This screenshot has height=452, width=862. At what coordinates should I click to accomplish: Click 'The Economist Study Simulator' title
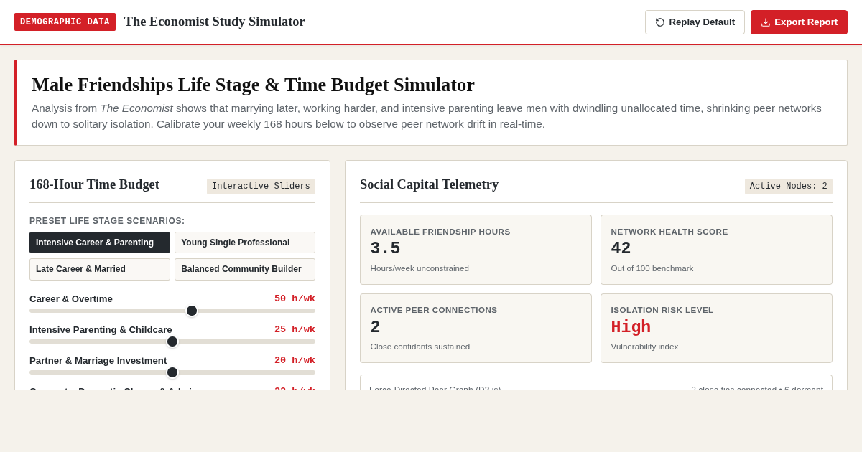[215, 22]
